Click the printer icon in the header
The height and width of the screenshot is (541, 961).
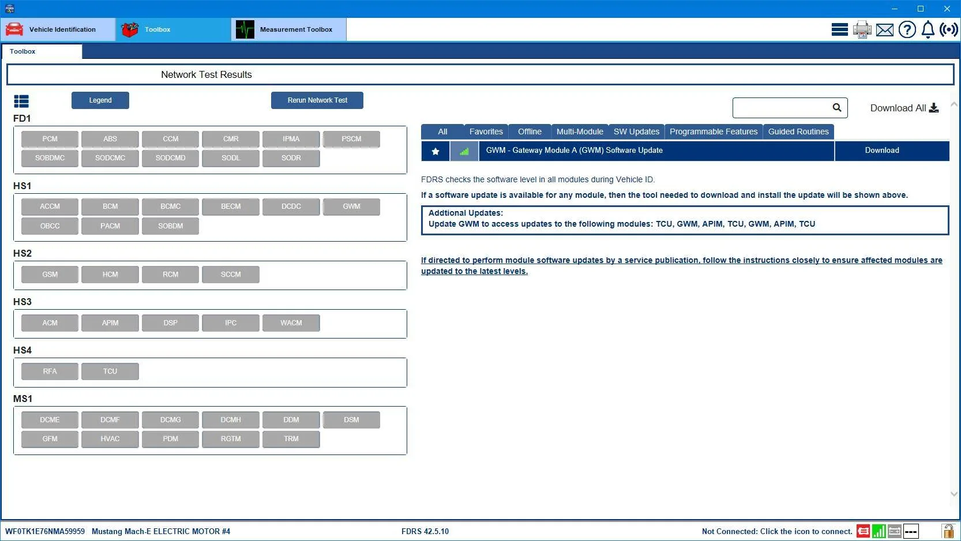click(862, 29)
